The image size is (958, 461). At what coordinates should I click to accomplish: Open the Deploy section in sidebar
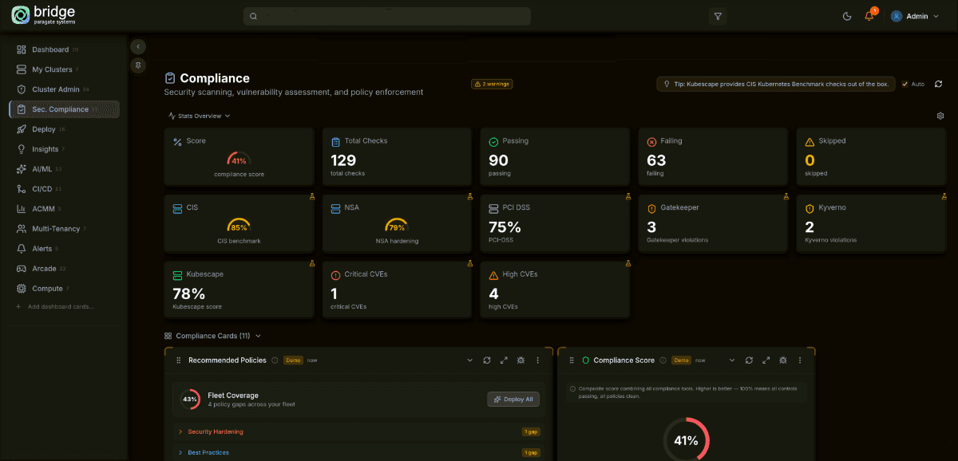(x=64, y=129)
